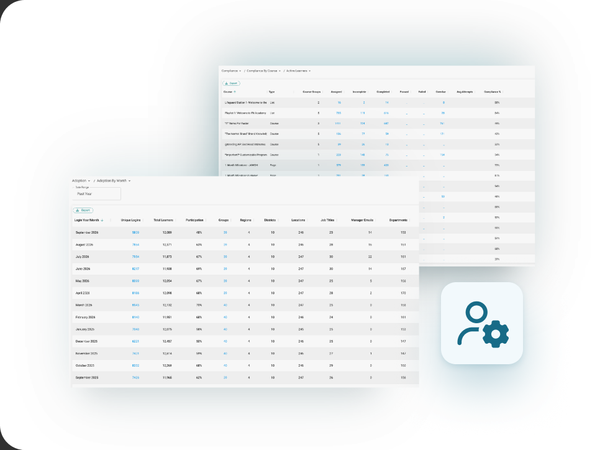Open Overdue link for Playlist 1 row
The image size is (605, 450).
443,113
